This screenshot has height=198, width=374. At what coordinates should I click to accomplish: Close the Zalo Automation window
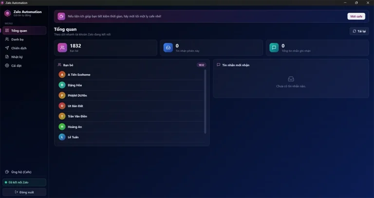[x=368, y=3]
